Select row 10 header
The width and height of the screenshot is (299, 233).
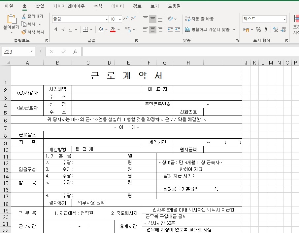(6, 150)
